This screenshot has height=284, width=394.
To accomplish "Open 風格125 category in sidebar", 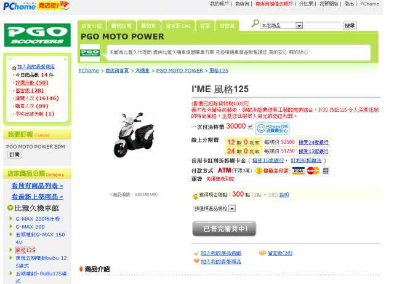I will (25, 250).
